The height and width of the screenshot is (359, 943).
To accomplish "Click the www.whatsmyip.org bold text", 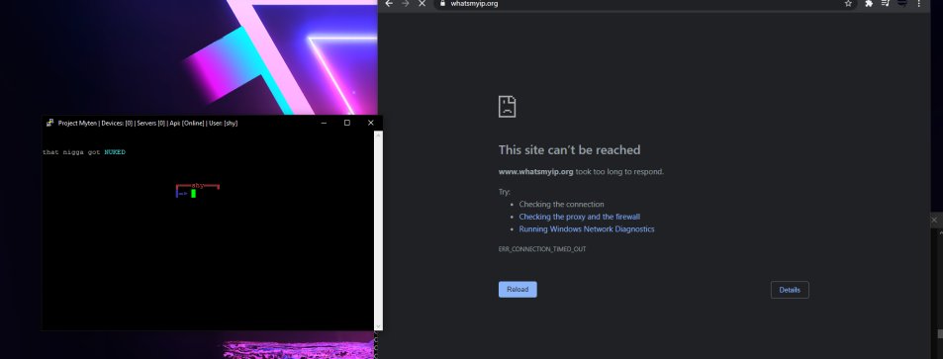I will [x=536, y=171].
